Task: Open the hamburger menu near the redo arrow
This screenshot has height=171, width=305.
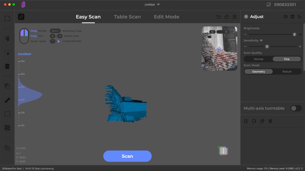Action: [234, 17]
